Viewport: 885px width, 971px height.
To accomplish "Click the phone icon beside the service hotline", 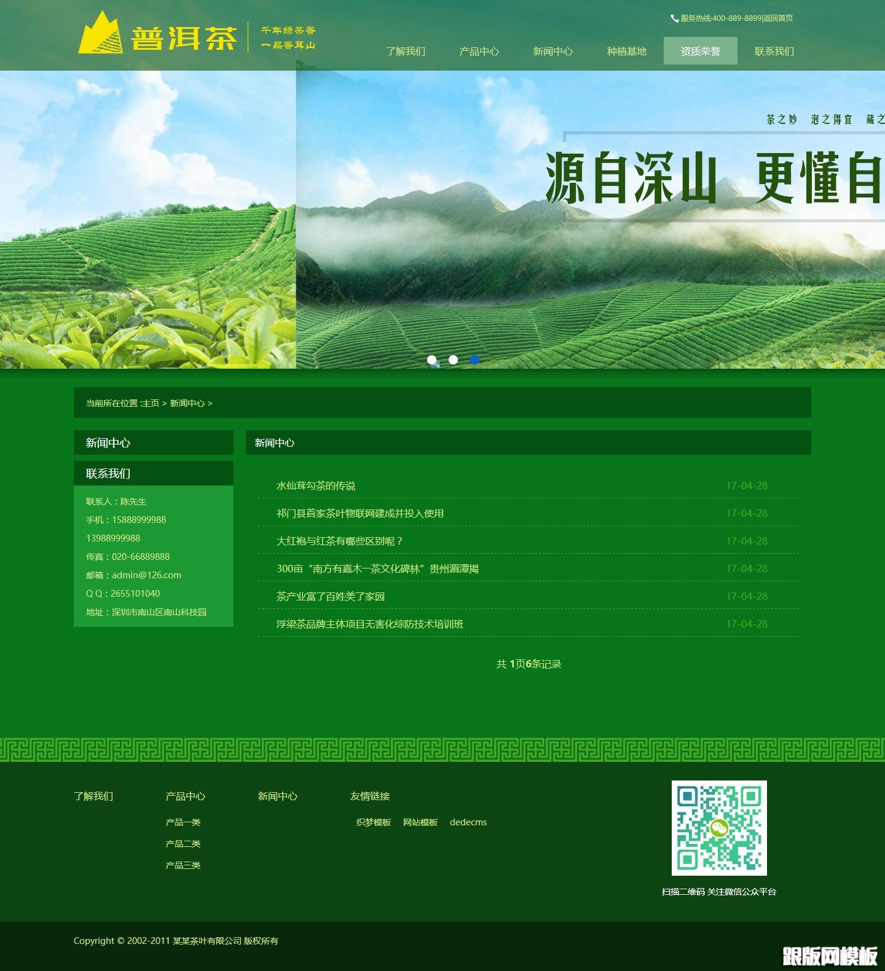I will [674, 18].
